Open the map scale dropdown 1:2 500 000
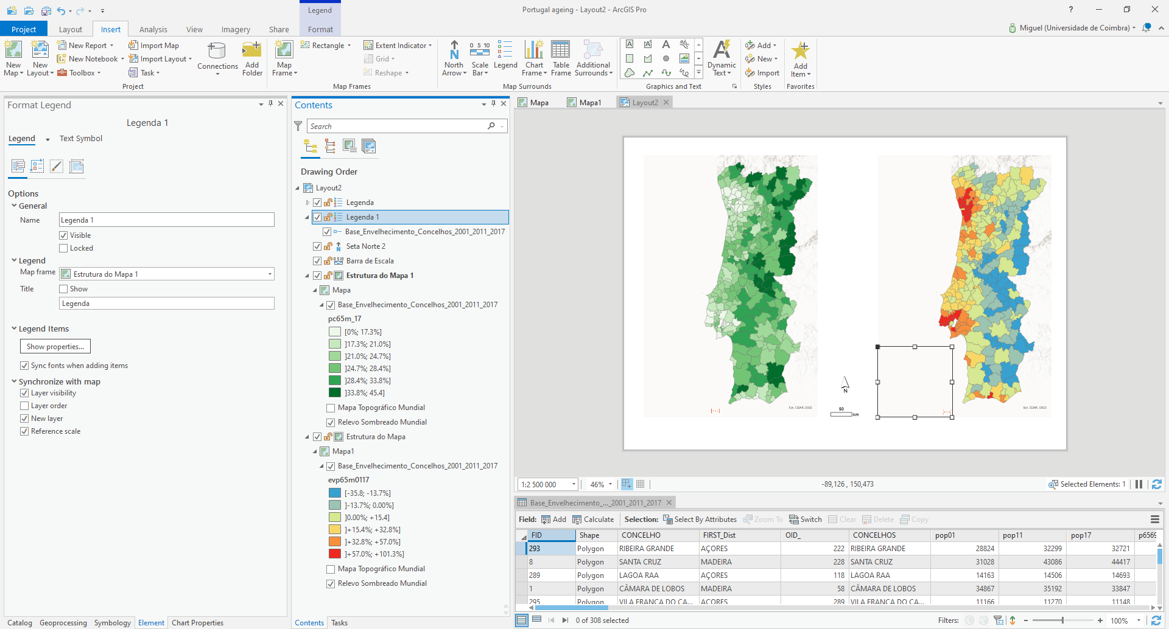 coord(574,485)
